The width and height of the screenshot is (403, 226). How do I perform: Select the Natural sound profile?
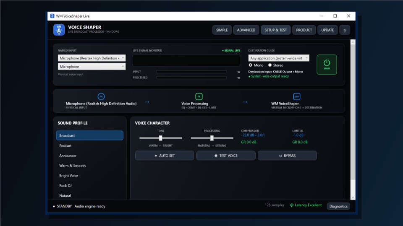click(x=90, y=195)
